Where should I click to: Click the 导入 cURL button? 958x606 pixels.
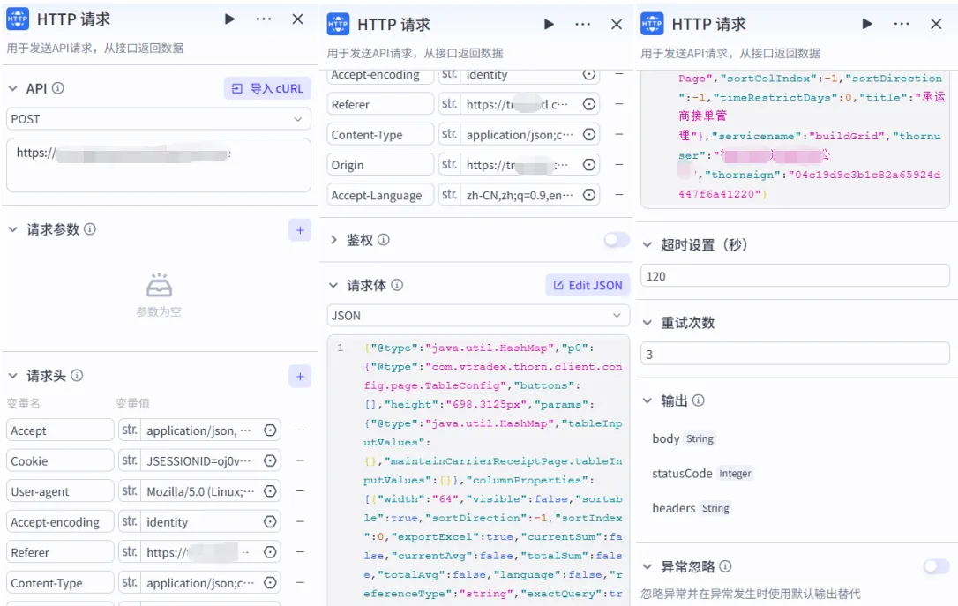click(x=267, y=88)
